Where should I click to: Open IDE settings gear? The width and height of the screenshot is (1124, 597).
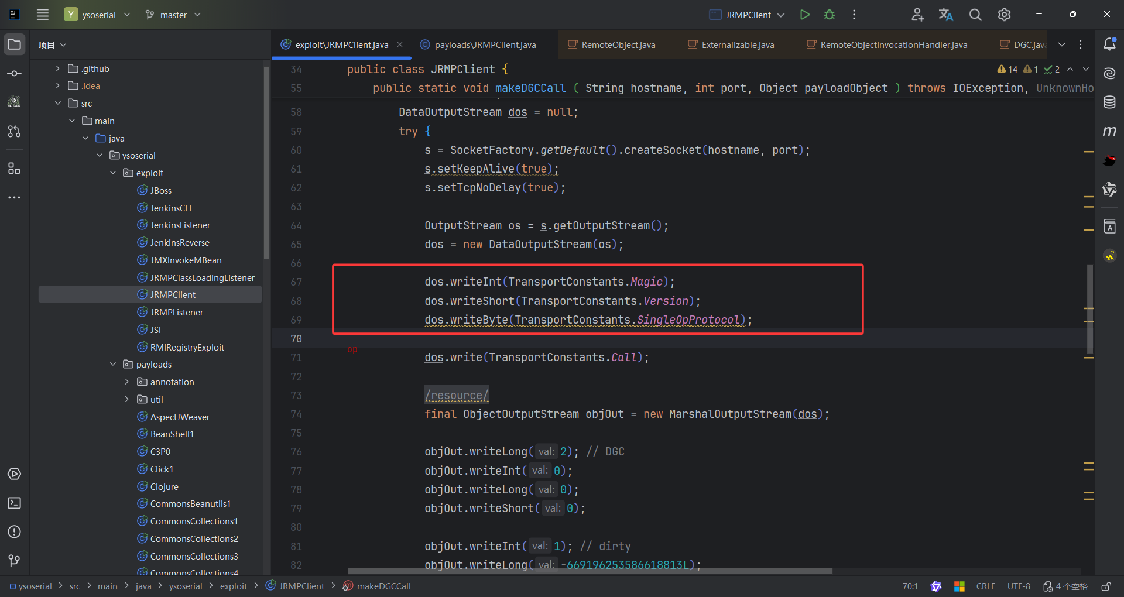coord(1005,15)
